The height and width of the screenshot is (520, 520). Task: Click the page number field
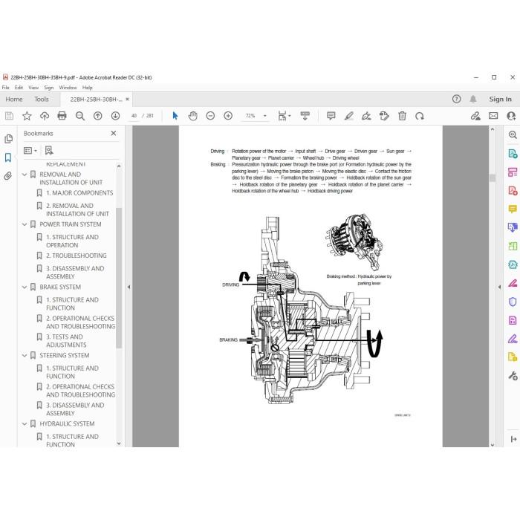click(x=134, y=116)
